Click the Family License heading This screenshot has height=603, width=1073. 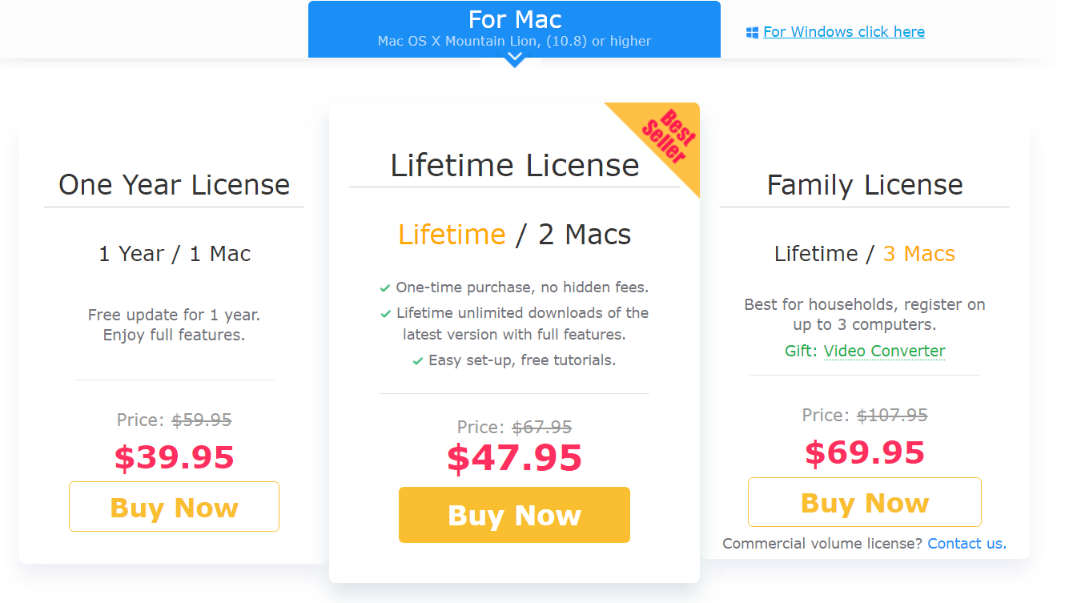[864, 185]
